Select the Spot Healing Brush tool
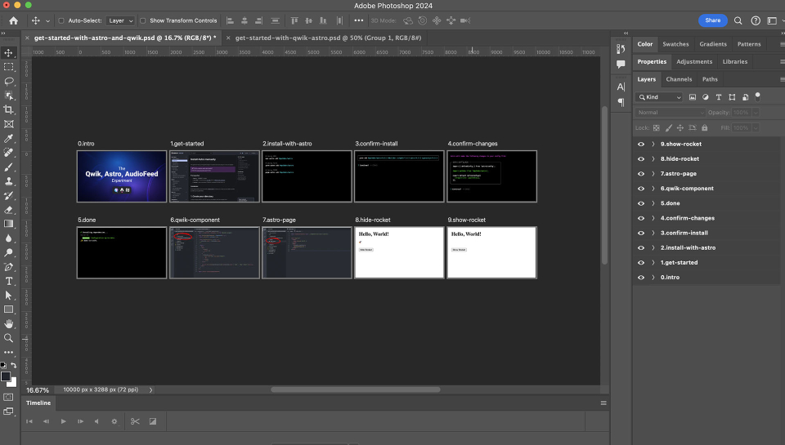This screenshot has height=445, width=785. coord(8,153)
